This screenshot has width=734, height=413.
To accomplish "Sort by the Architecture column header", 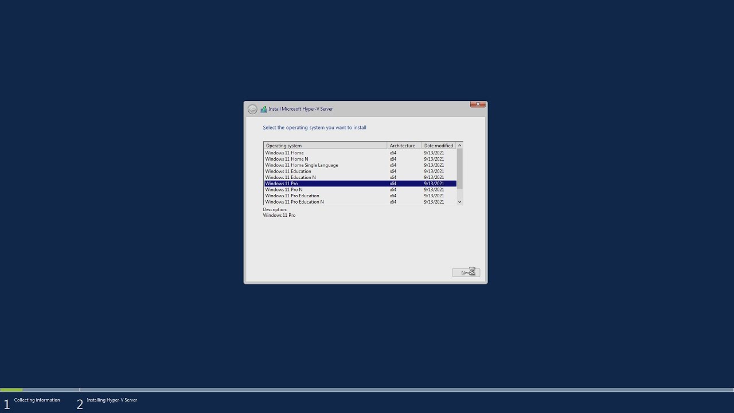I will 404,146.
